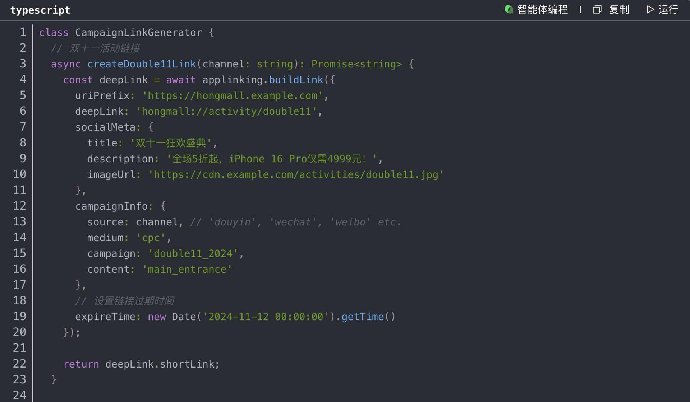Viewport: 690px width, 402px height.
Task: Click the hongmall deepLink string value
Action: (226, 111)
